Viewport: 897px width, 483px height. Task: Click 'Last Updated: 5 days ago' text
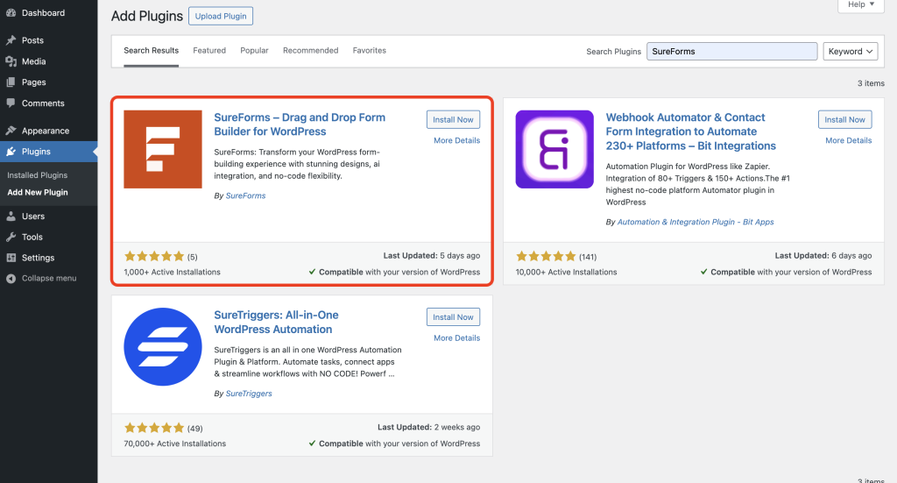432,255
